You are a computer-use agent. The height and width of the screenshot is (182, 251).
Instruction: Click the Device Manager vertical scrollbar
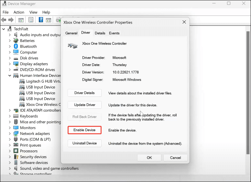tap(248, 93)
